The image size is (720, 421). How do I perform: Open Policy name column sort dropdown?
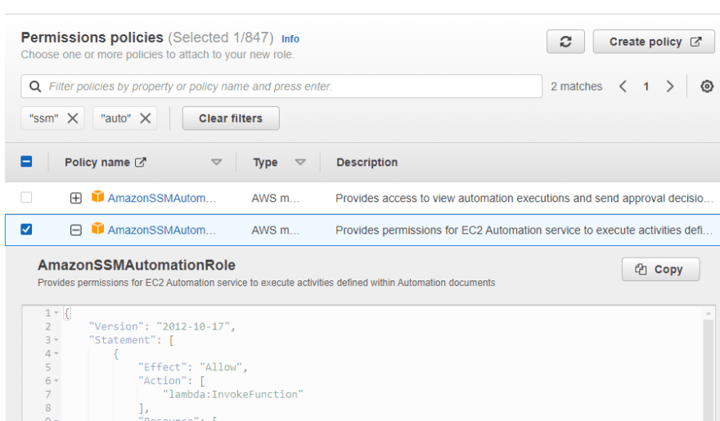(216, 162)
